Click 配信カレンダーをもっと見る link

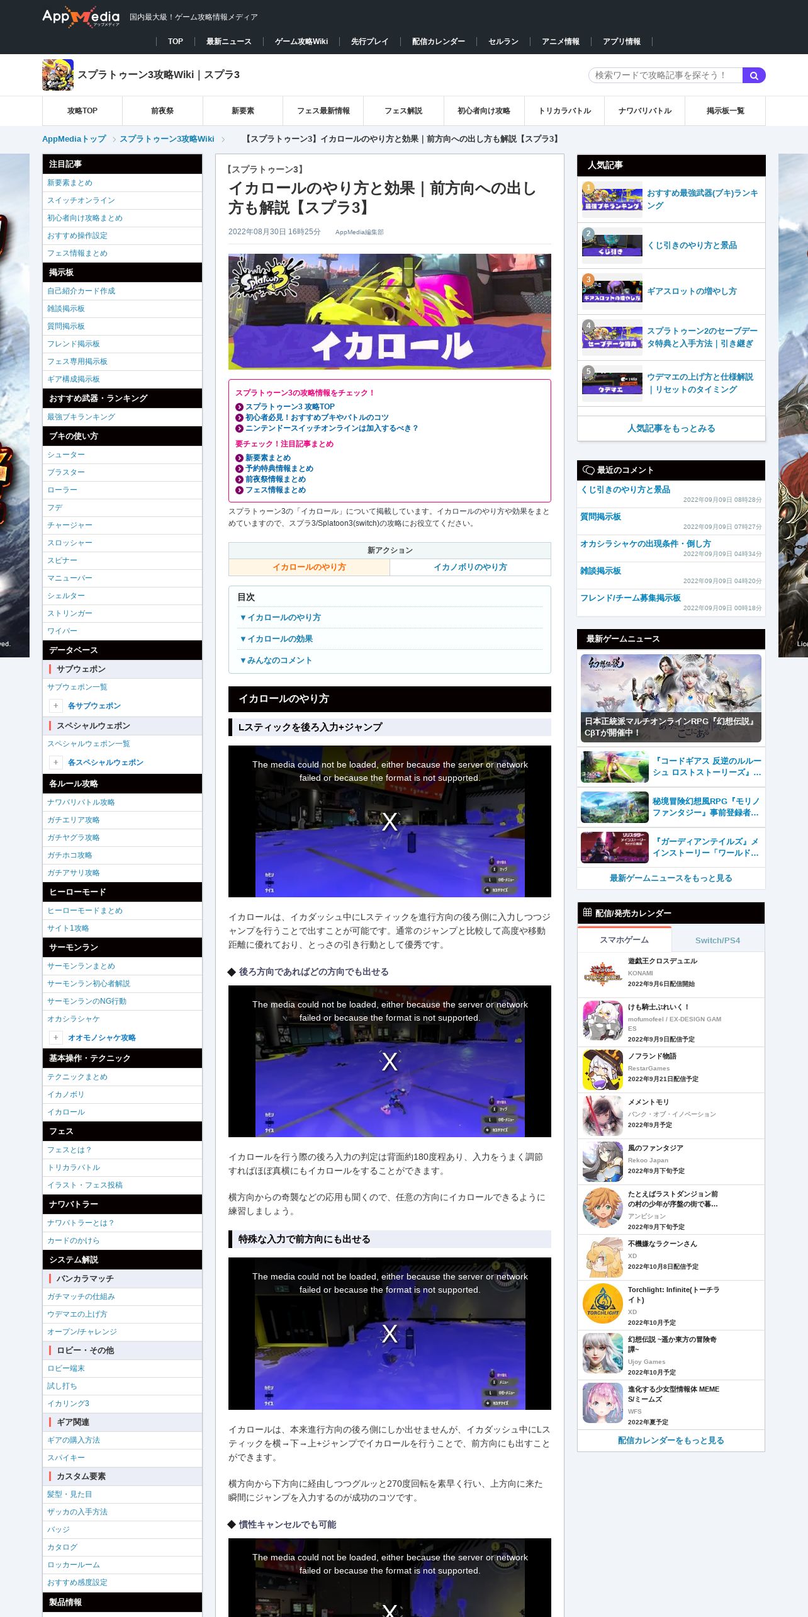click(x=671, y=1440)
